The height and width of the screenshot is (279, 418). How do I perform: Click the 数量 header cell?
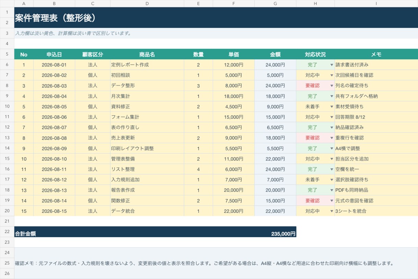click(x=198, y=54)
